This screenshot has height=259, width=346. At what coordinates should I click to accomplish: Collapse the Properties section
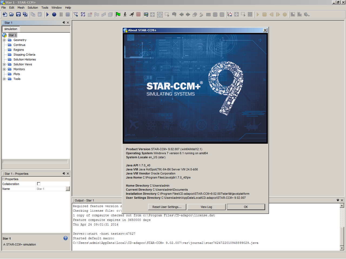pos(4,179)
